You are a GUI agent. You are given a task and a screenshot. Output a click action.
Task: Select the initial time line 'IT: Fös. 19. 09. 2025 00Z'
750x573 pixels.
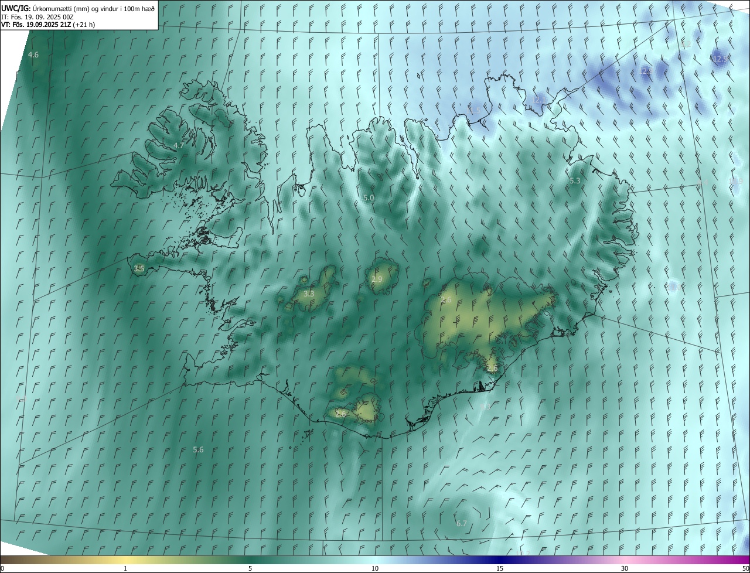click(x=37, y=17)
